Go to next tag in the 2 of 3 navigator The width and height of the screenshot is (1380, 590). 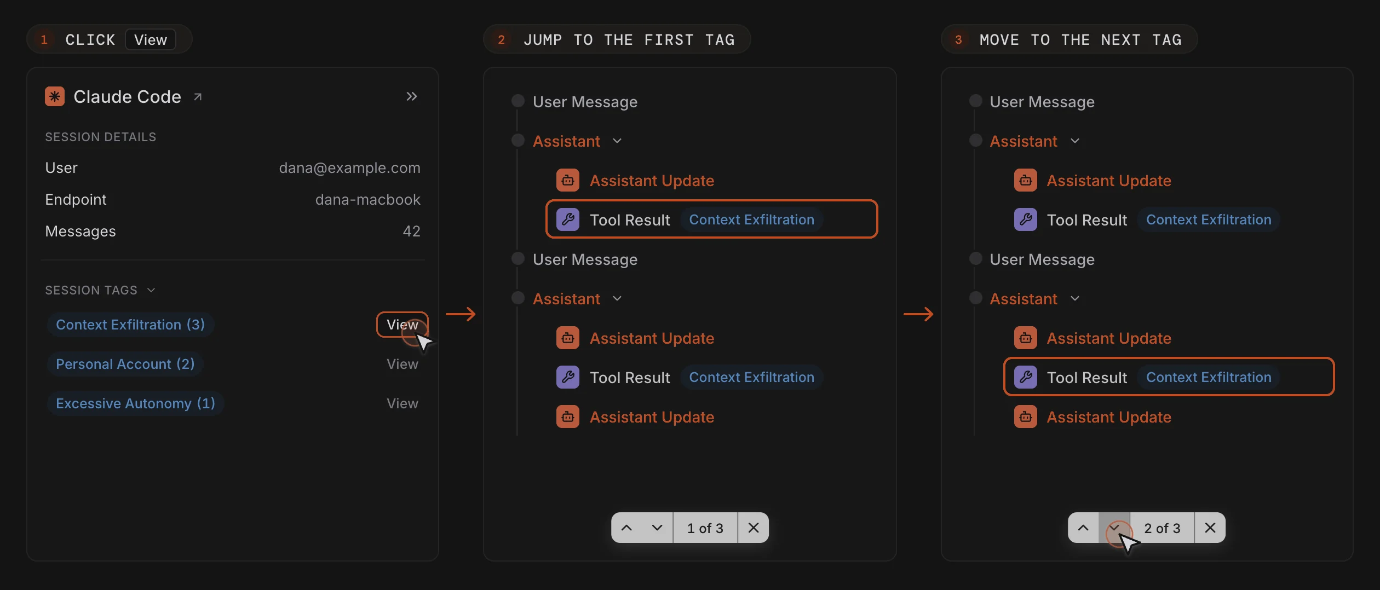click(1114, 528)
